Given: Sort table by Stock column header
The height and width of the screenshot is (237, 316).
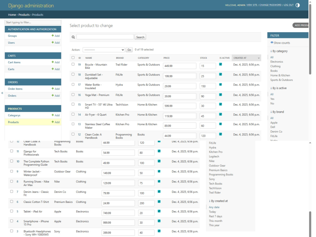Looking at the screenshot, I should click(x=203, y=58).
